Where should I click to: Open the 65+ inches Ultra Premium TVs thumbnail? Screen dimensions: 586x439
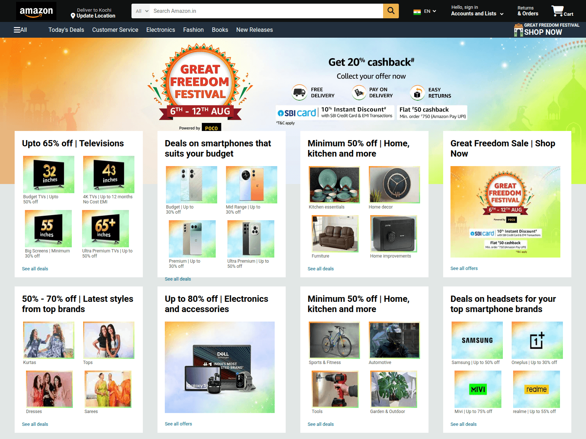point(105,229)
